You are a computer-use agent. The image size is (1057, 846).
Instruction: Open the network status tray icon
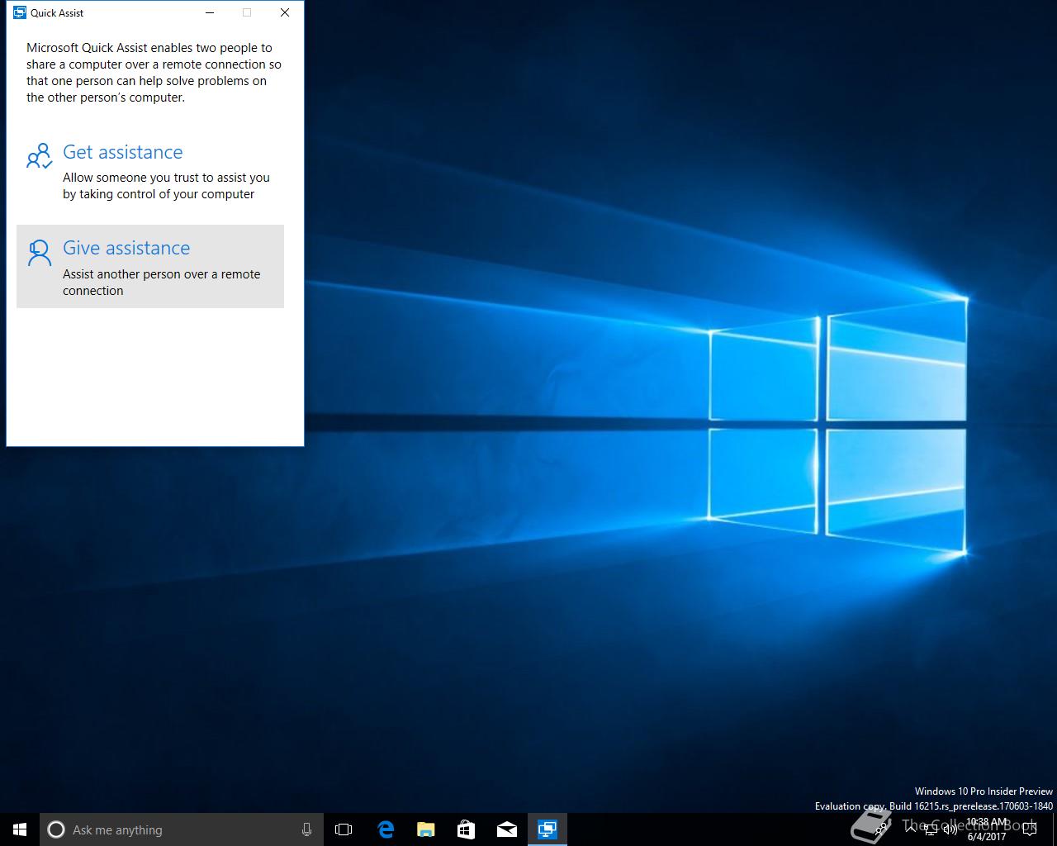[x=931, y=829]
